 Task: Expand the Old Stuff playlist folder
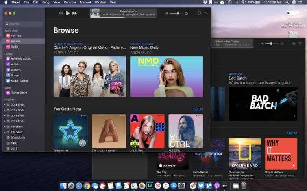[4, 132]
